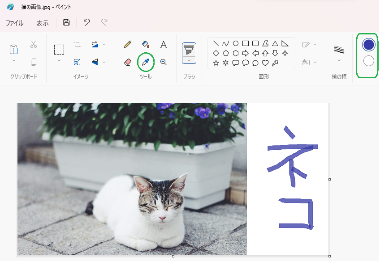Select the Four-point star shape
The height and width of the screenshot is (261, 380).
coord(285,53)
